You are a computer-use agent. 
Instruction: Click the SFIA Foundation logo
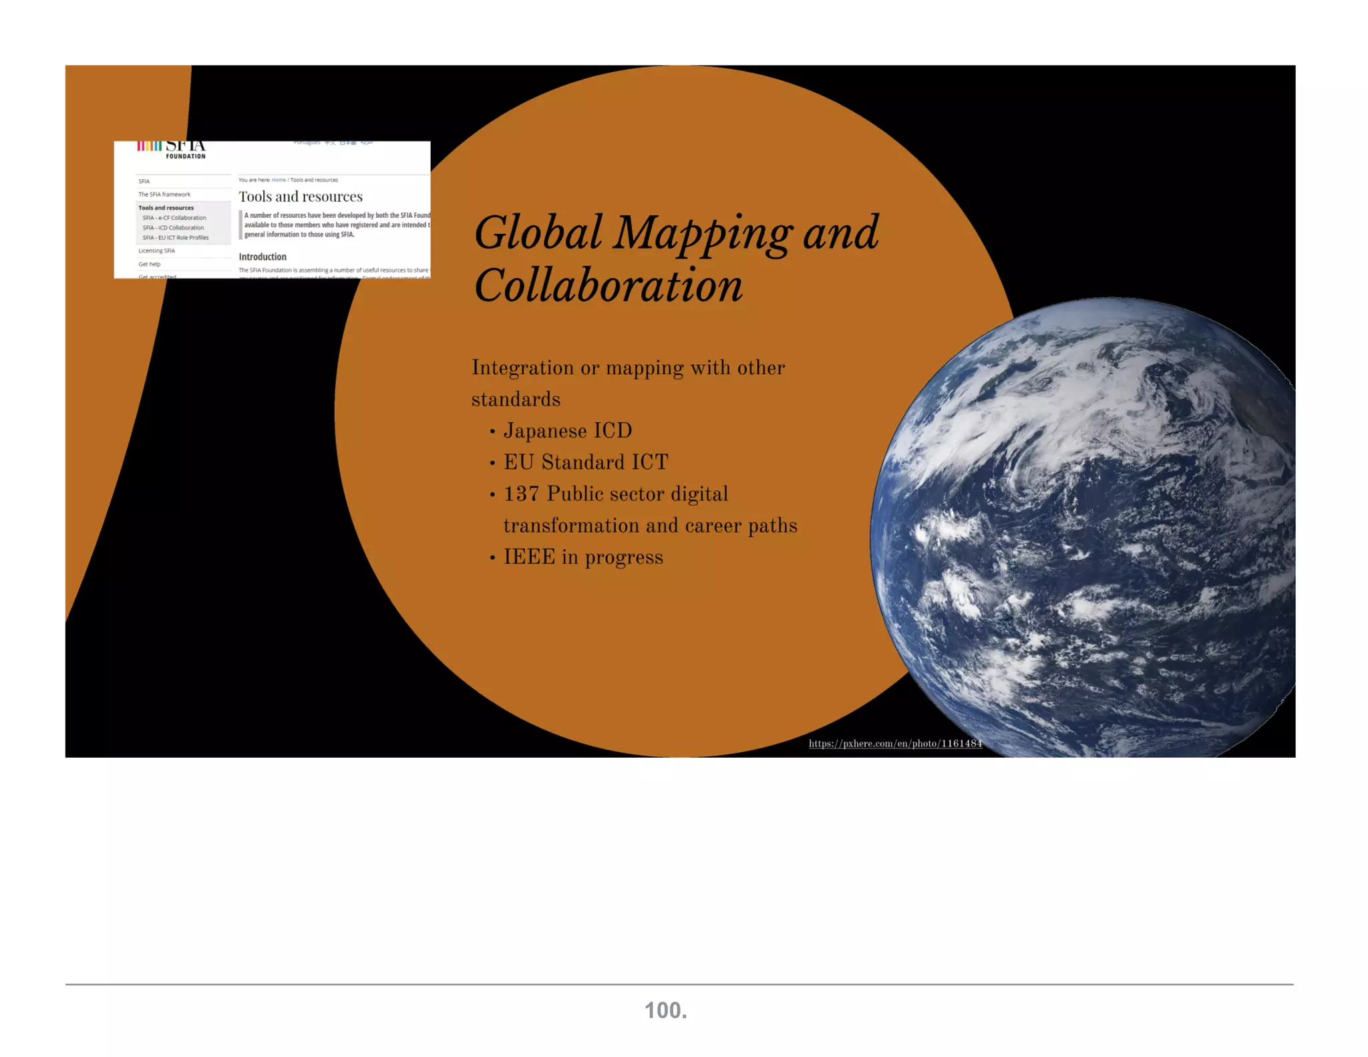tap(172, 150)
